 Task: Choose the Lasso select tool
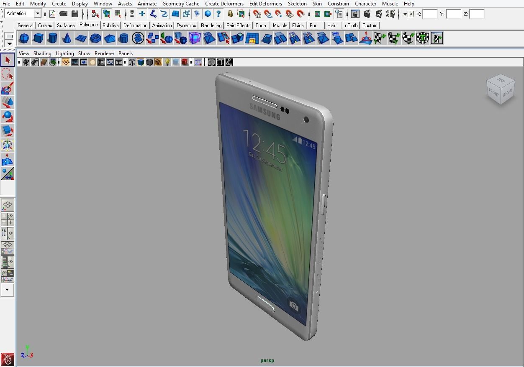point(8,74)
